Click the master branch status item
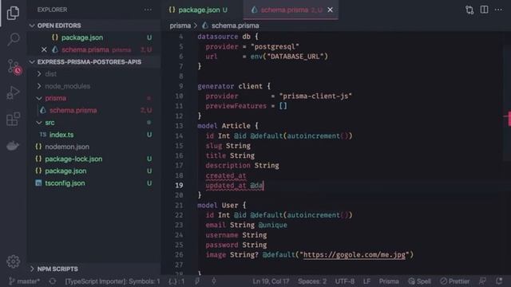Image resolution: width=511 pixels, height=287 pixels. click(24, 281)
